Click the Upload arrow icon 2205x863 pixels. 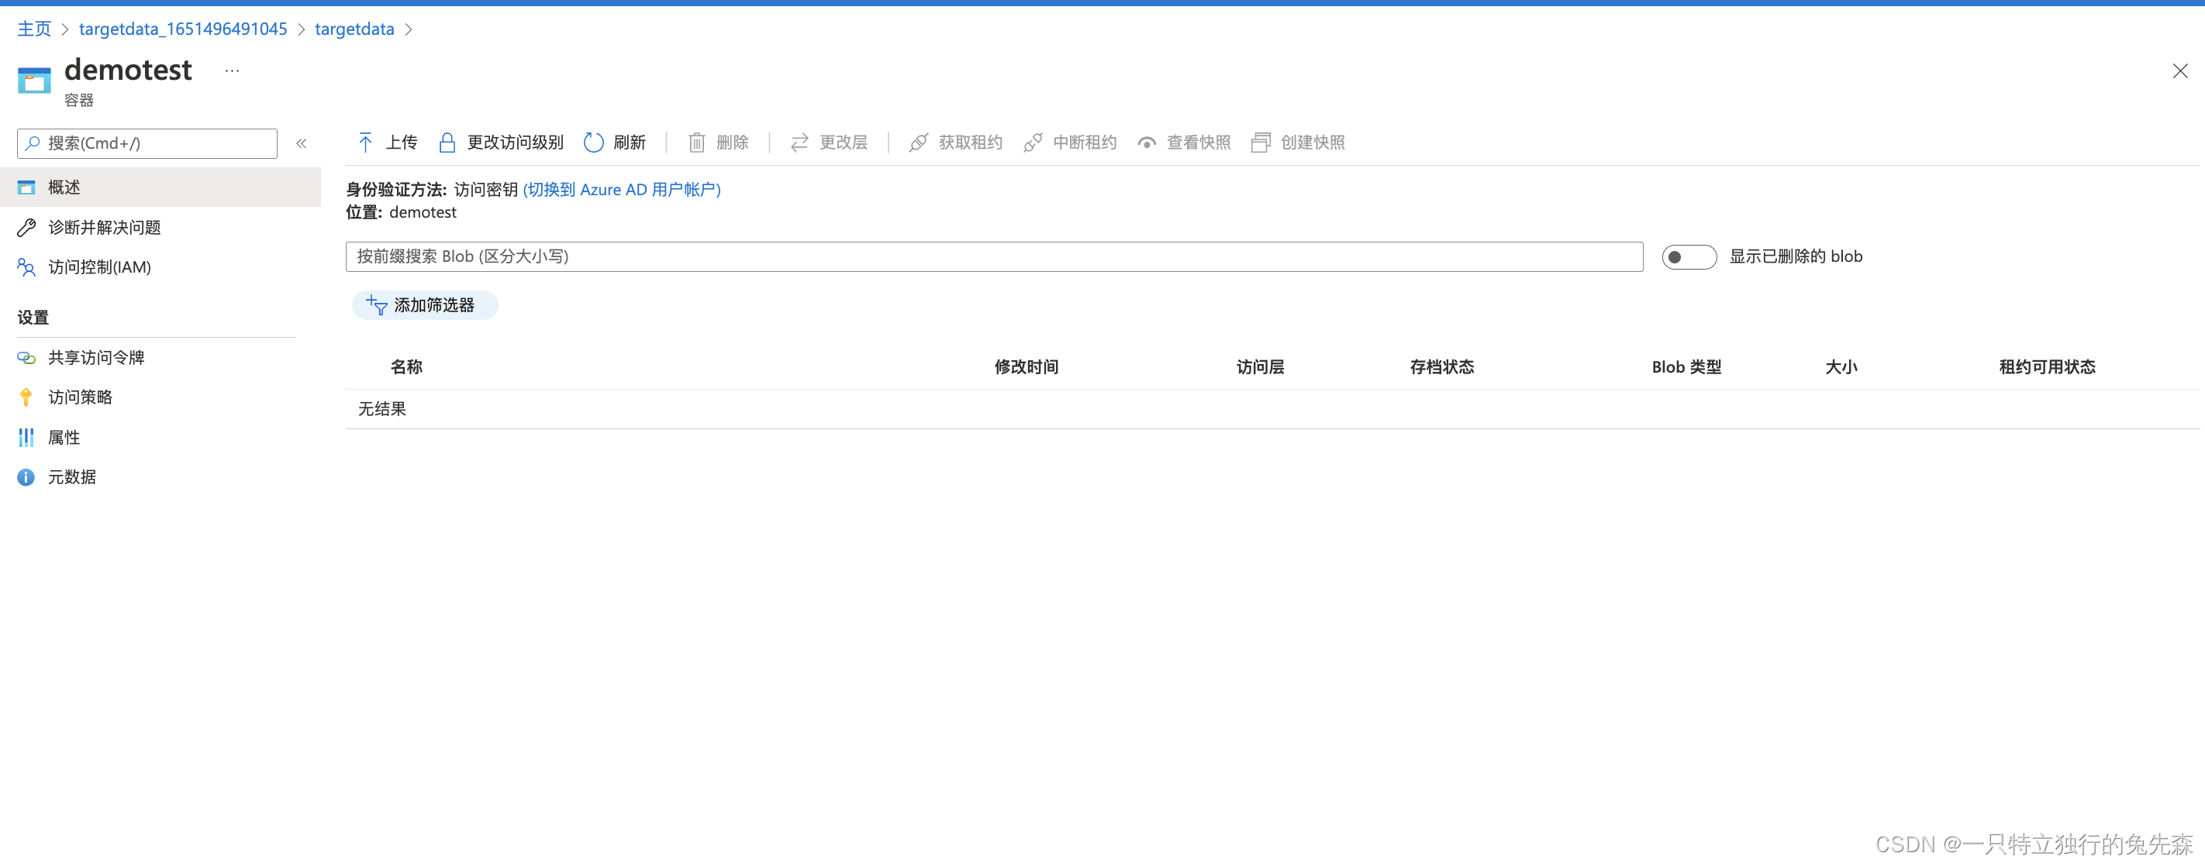[365, 142]
